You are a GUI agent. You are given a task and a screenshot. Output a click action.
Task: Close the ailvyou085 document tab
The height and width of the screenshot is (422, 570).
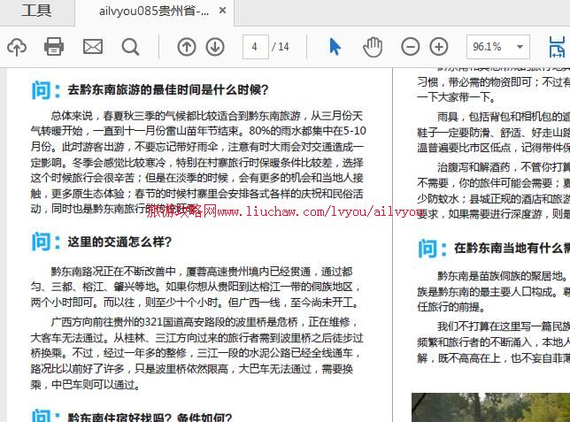[223, 12]
